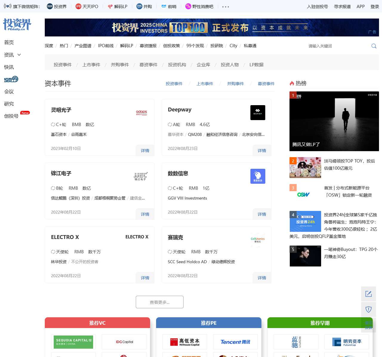Open the 野性消费吧 pink icon
Viewport: 382px width, 357px height.
point(188,6)
